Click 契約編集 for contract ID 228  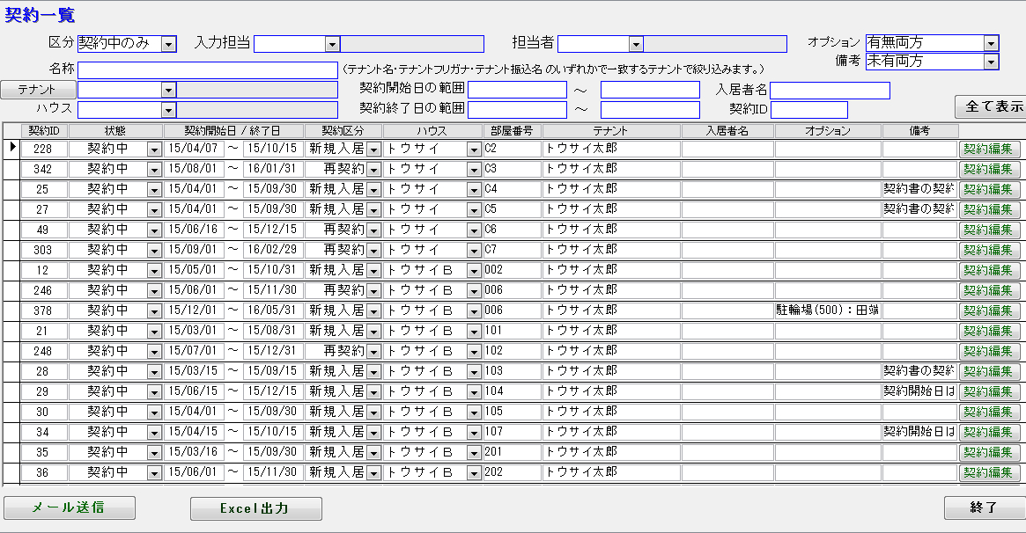[987, 149]
